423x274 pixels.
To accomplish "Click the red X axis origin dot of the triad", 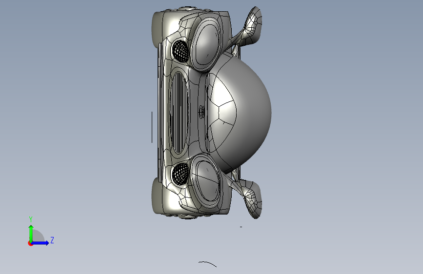I will (30, 243).
